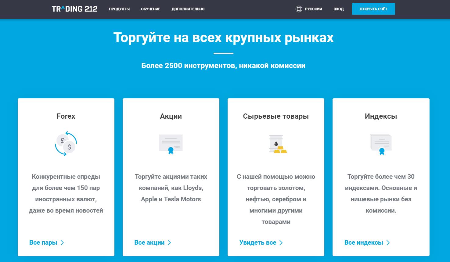This screenshot has height=262, width=450.
Task: Open the ПРОДУКТЫ menu
Action: 119,9
